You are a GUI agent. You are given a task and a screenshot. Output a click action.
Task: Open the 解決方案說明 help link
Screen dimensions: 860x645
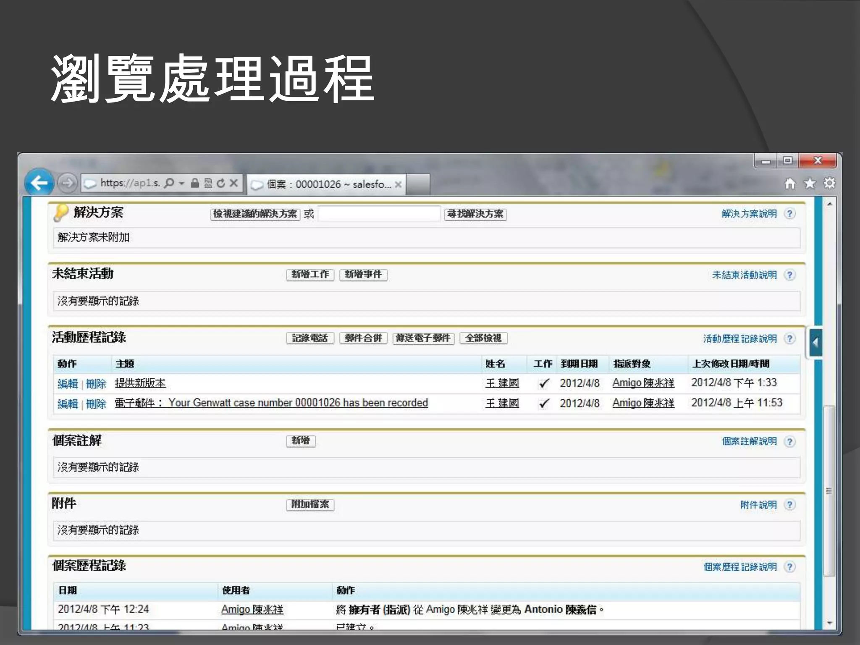[749, 214]
